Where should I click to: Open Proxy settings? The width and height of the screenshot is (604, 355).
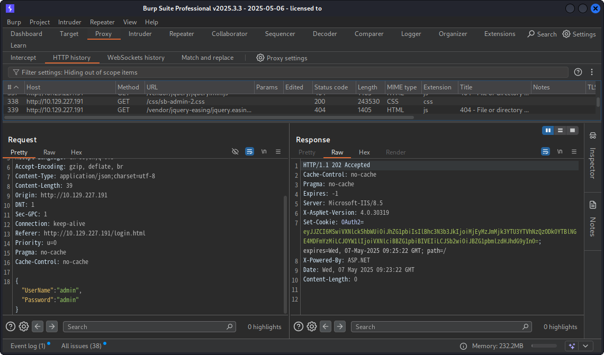282,58
